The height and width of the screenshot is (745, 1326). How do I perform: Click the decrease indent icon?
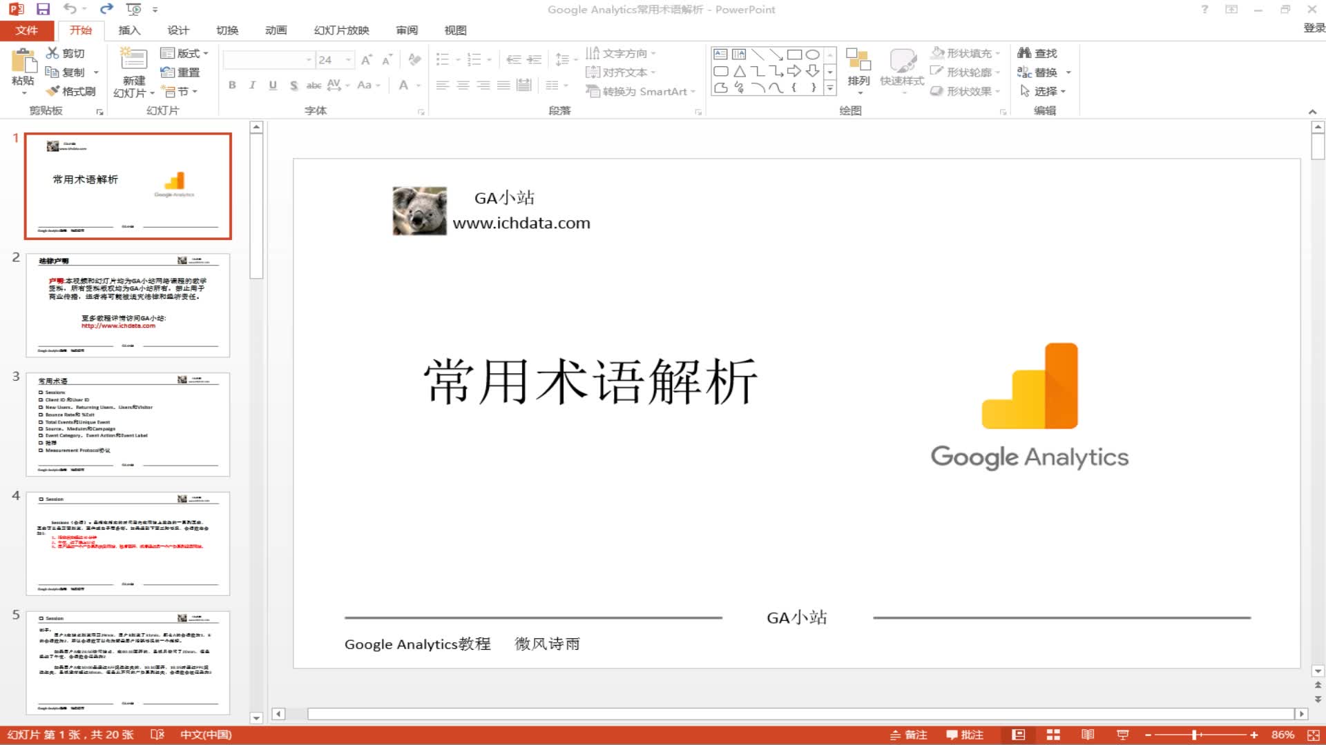pos(513,60)
